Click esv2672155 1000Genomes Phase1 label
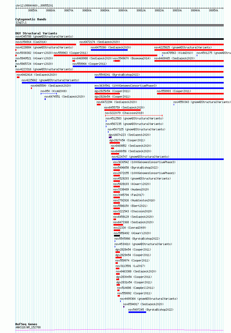 (144, 173)
